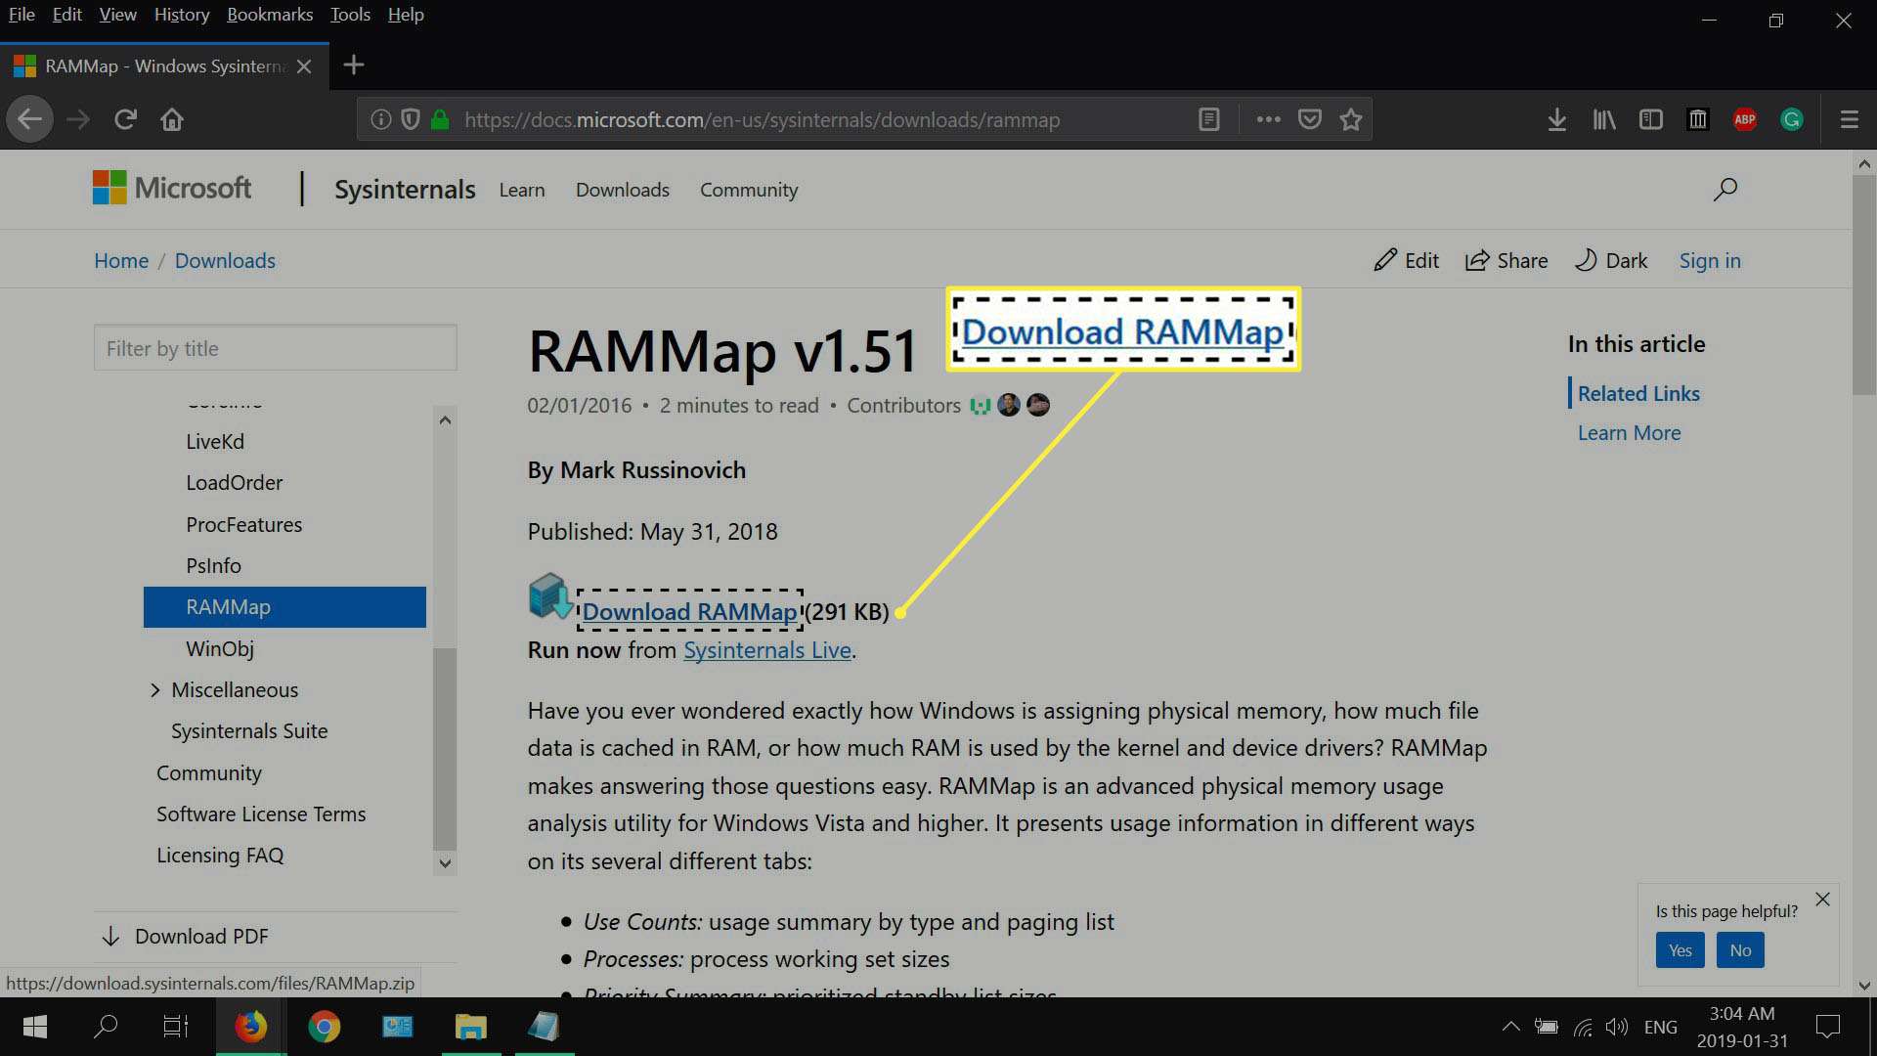Open Software License Terms in sidebar
The height and width of the screenshot is (1056, 1877).
pos(261,814)
